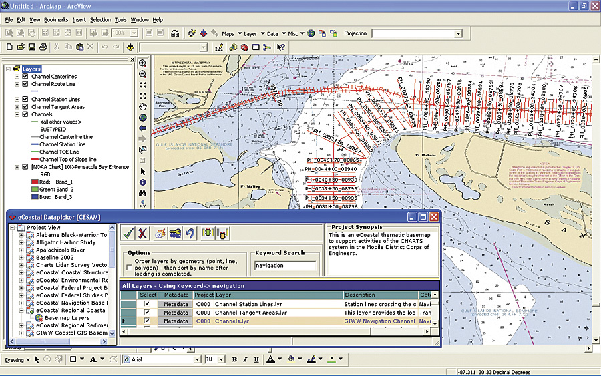
Task: Activate the Identify info tool
Action: tap(143, 182)
